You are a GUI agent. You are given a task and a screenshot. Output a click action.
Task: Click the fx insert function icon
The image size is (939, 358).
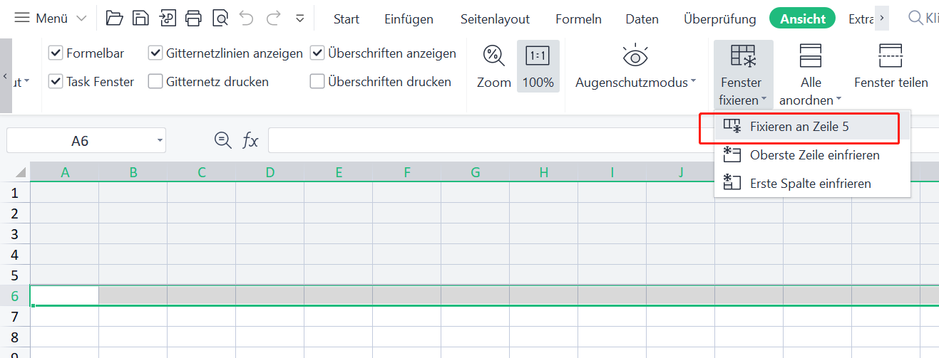[250, 140]
